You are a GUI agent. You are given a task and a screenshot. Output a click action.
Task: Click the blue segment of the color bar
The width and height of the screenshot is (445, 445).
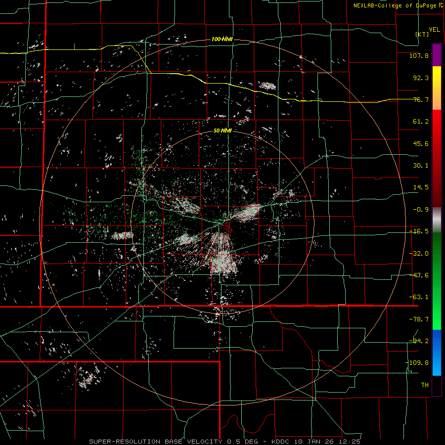(x=437, y=353)
